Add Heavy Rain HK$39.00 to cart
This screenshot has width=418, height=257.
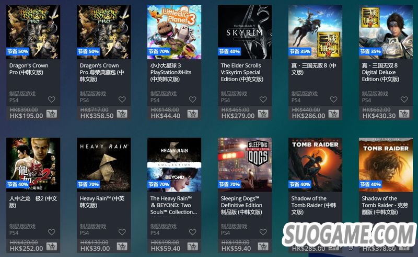point(122,247)
